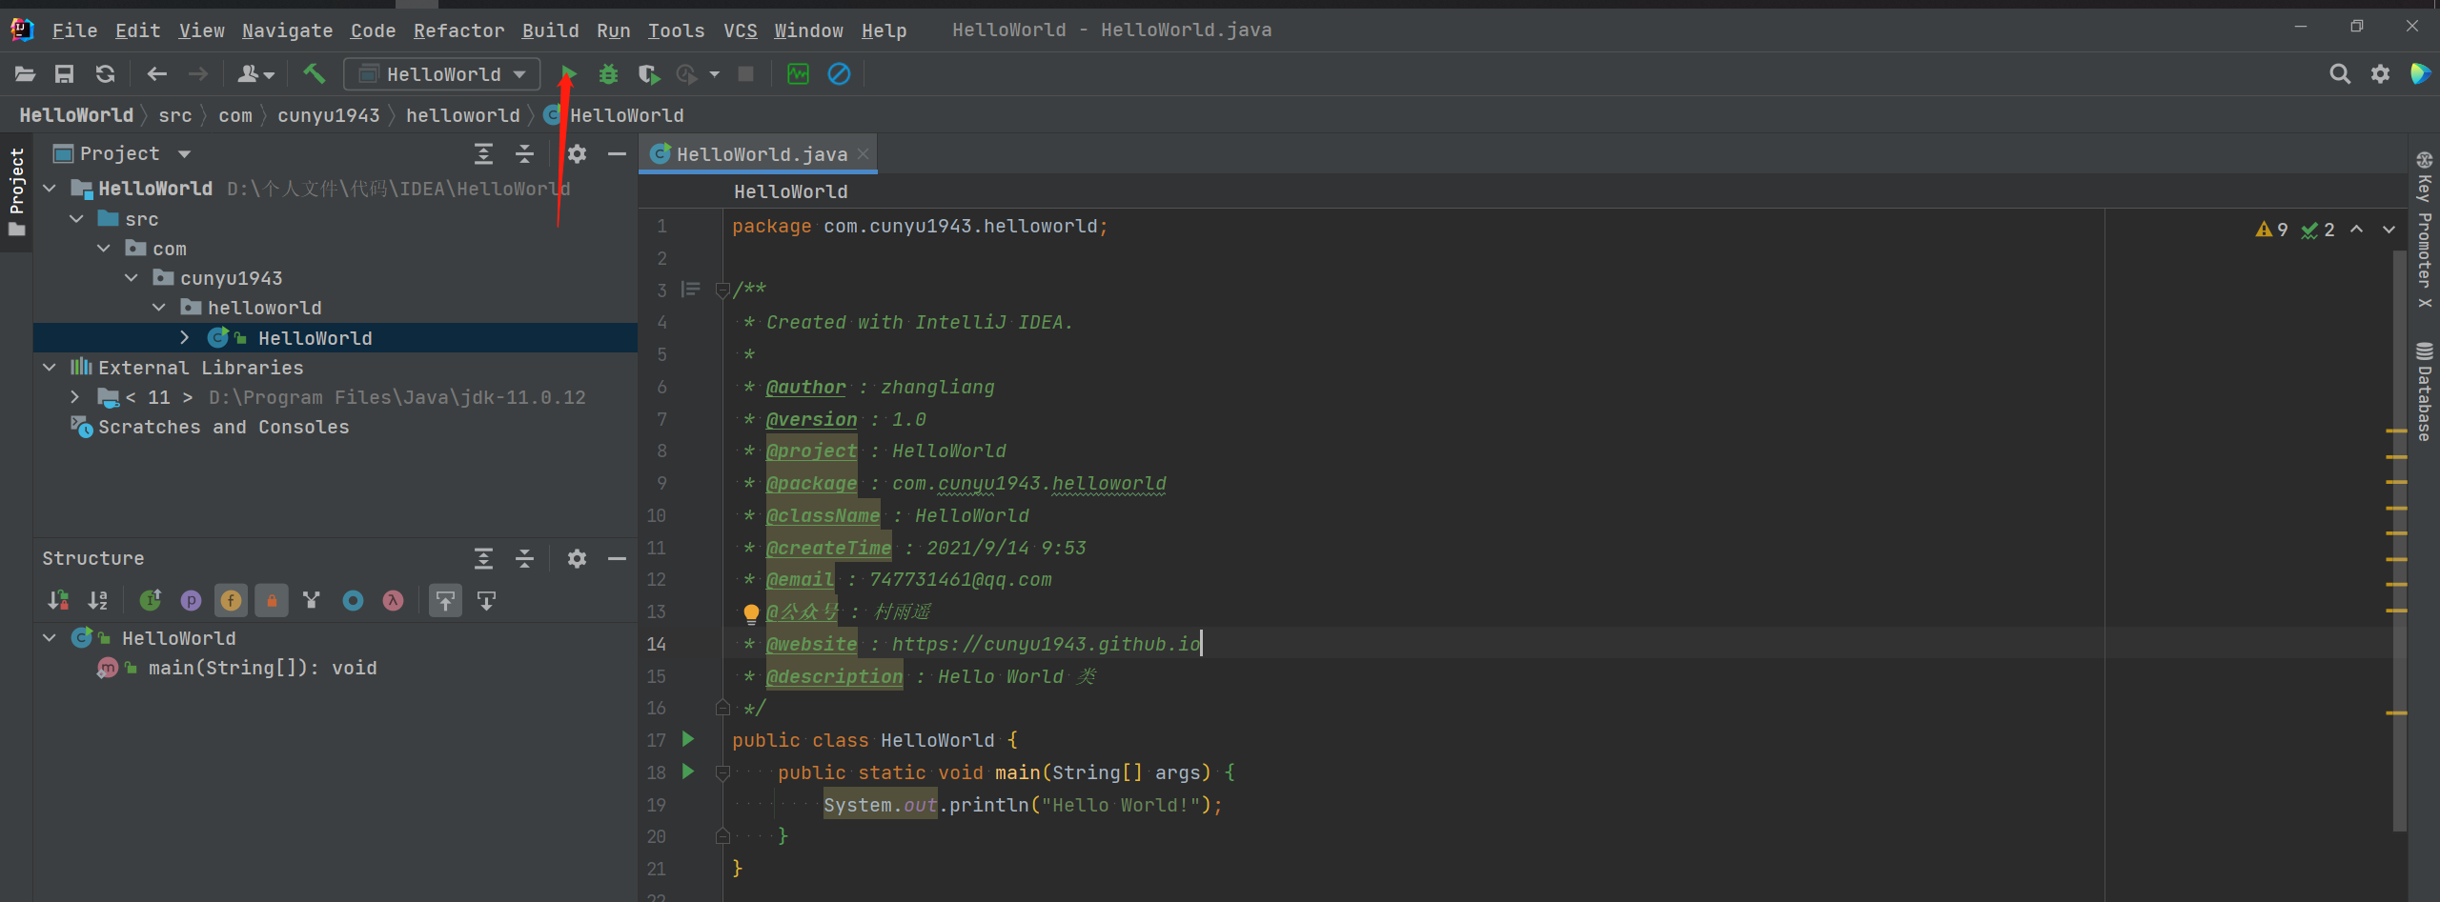The width and height of the screenshot is (2440, 902).
Task: Build the project with the hammer icon
Action: point(315,73)
